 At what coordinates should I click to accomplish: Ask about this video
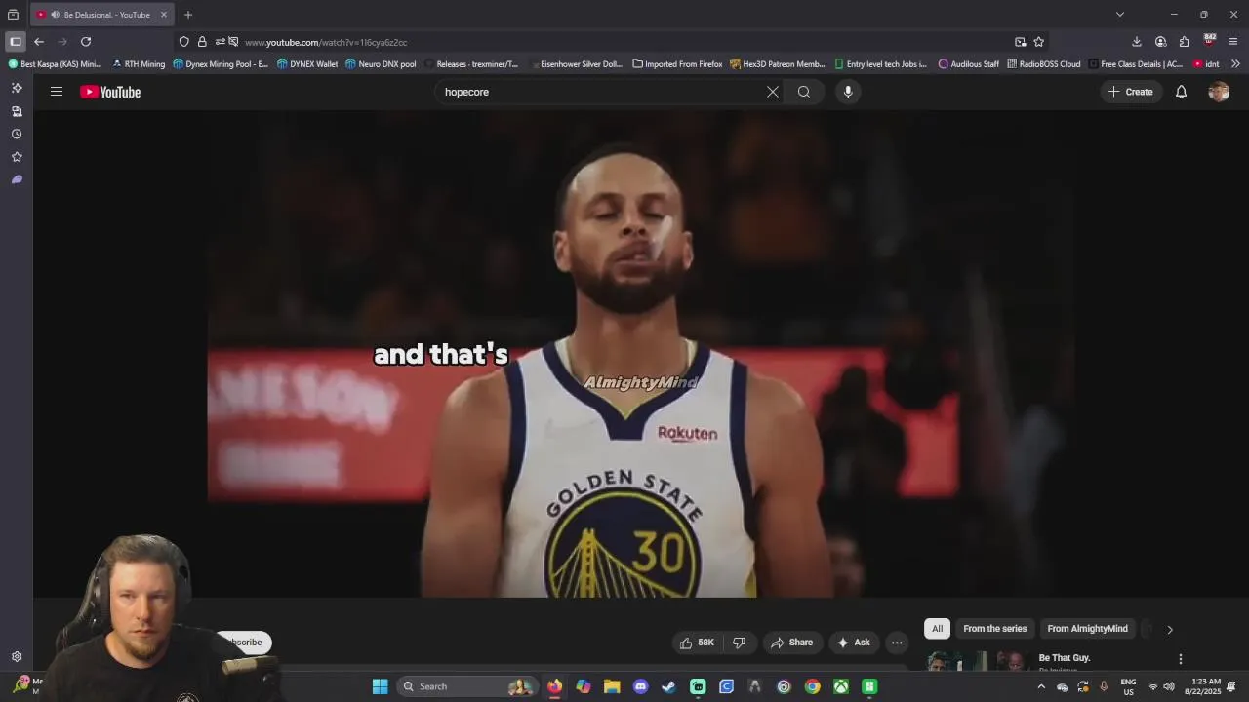coord(853,643)
